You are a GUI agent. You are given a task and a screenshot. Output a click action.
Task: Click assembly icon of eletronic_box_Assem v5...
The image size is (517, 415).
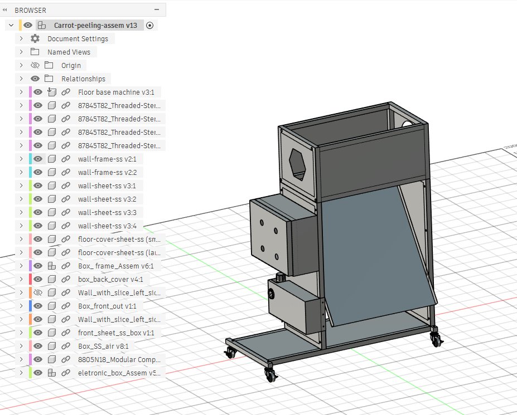52,373
